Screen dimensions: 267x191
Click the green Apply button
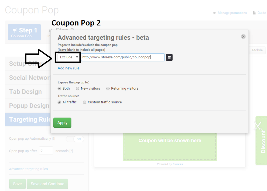(62, 123)
